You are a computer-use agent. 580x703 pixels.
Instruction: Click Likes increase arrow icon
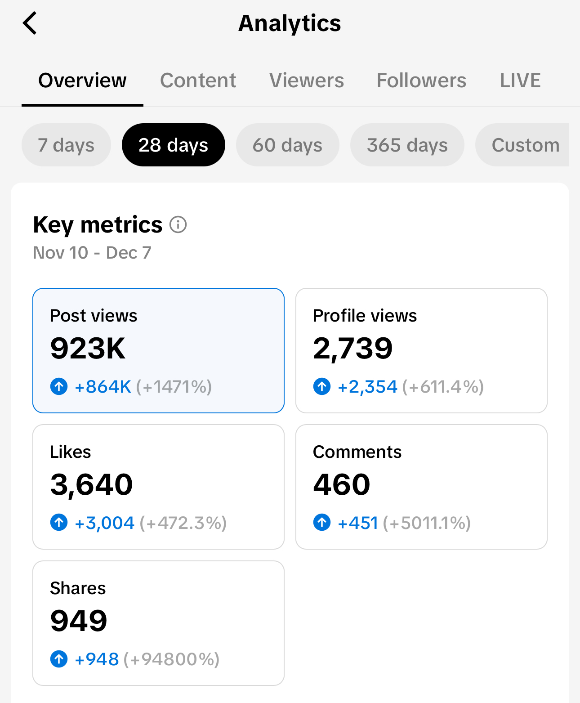coord(59,523)
